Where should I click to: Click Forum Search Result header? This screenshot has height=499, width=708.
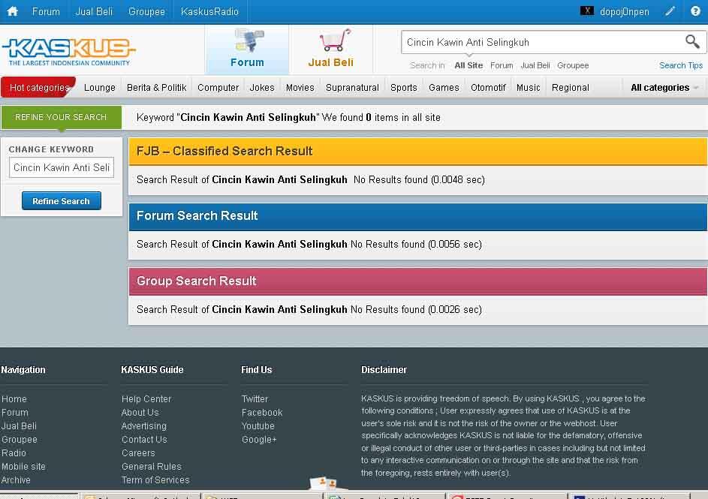(417, 216)
